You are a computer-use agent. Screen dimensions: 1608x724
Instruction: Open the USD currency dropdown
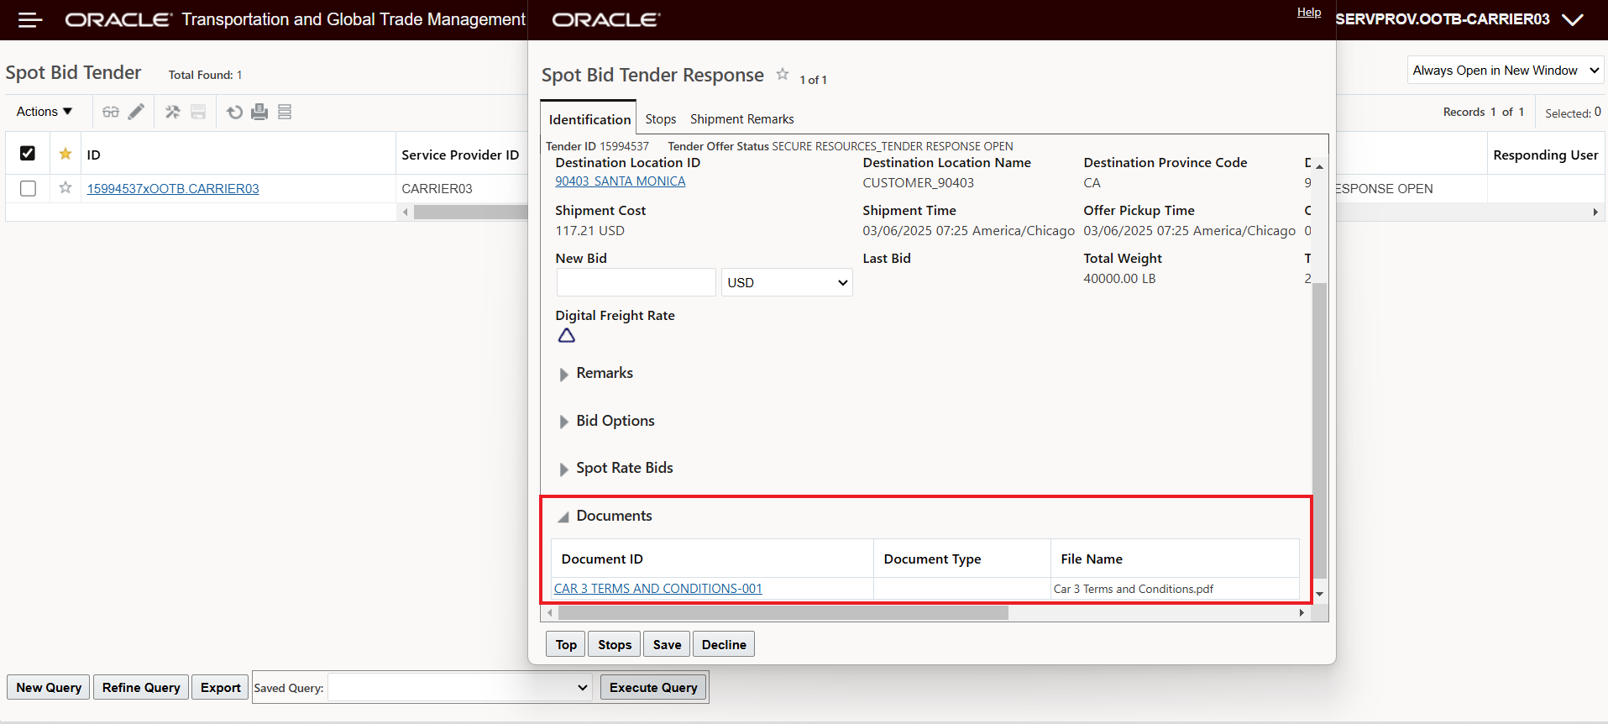pyautogui.click(x=787, y=282)
